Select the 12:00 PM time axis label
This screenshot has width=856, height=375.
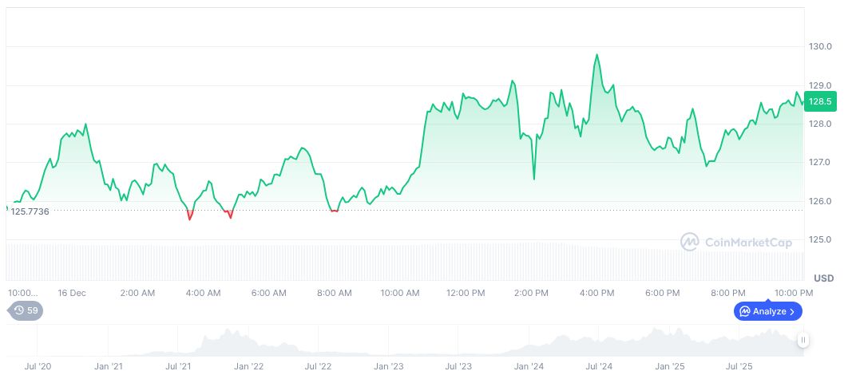465,293
